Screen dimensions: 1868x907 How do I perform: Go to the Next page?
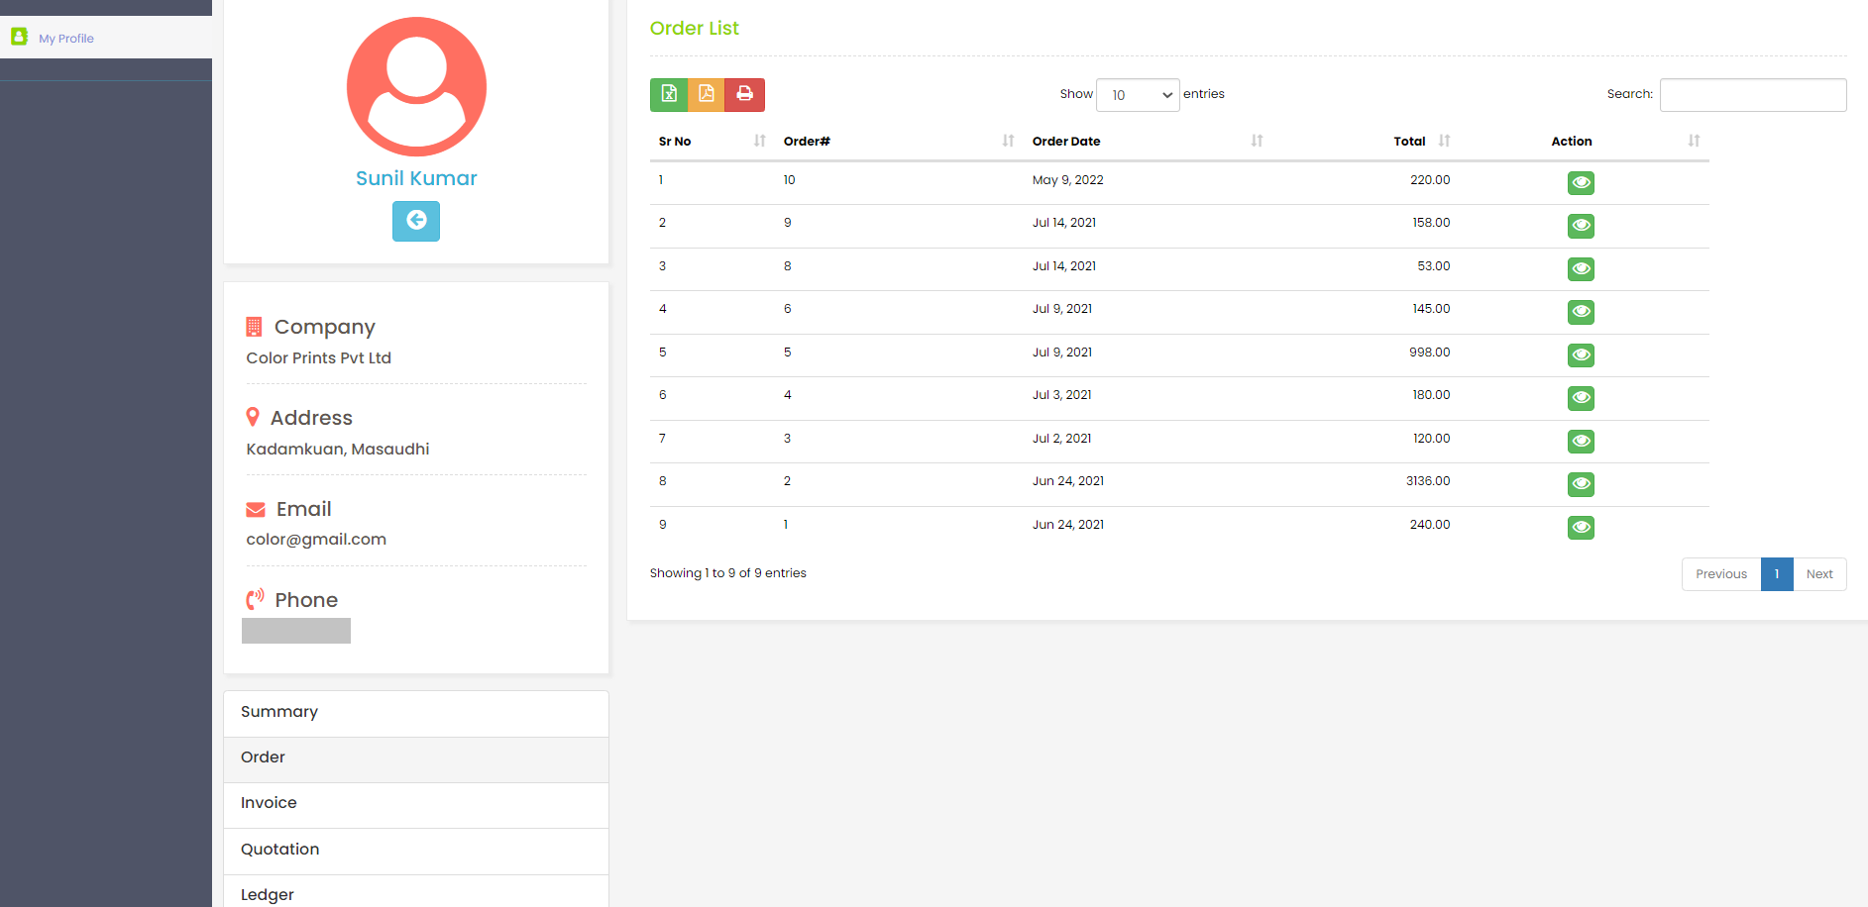[x=1819, y=574]
